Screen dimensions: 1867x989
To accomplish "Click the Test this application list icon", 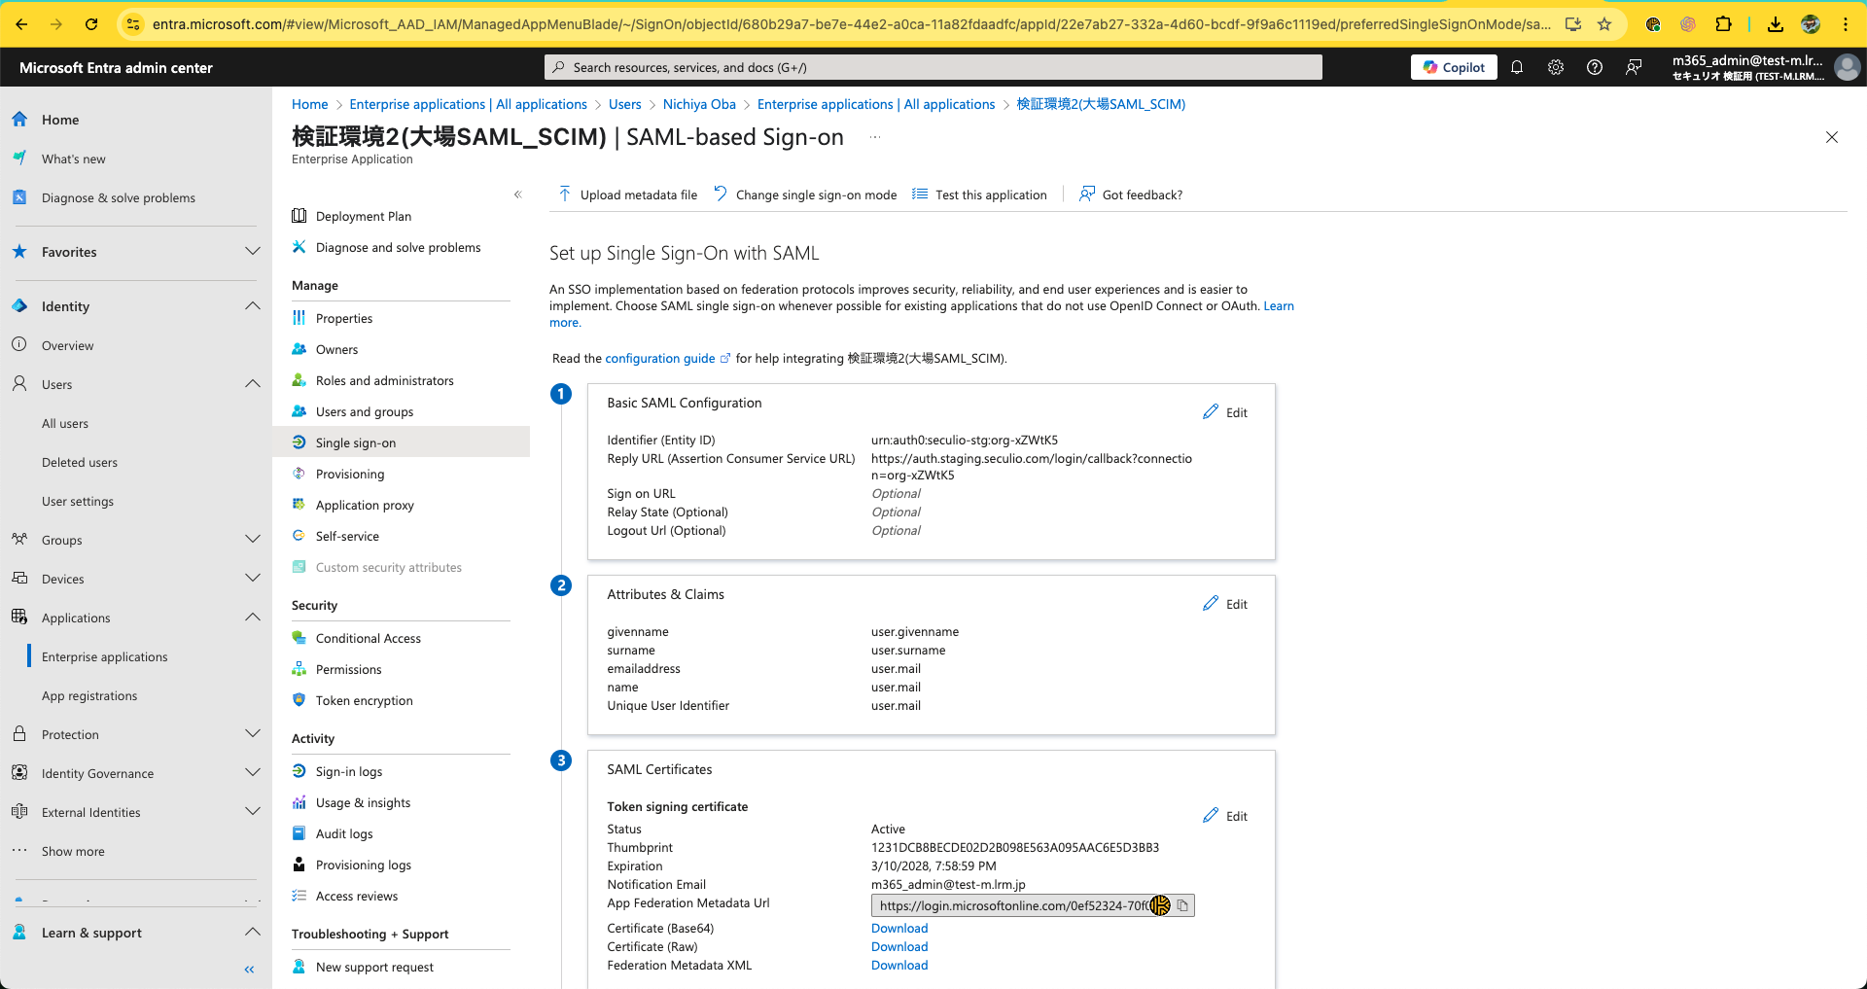I will (920, 194).
